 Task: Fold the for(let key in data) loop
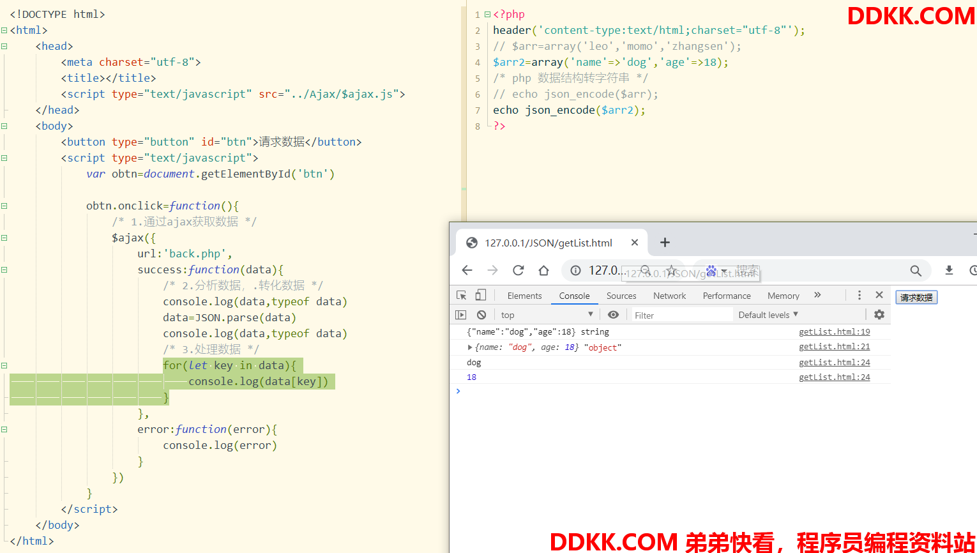(4, 365)
